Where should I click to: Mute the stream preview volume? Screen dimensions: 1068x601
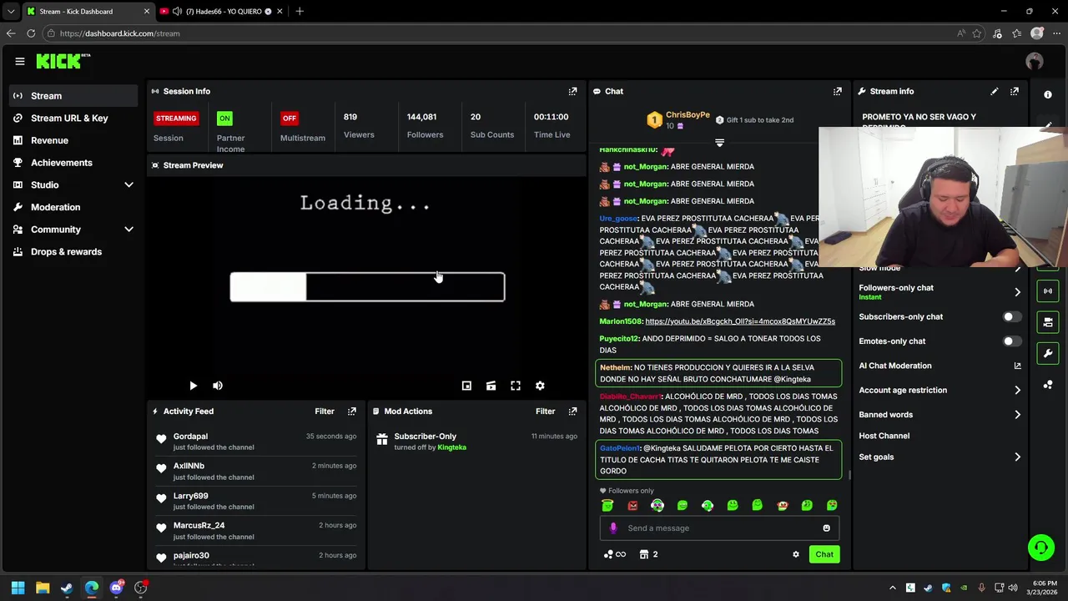coord(218,386)
